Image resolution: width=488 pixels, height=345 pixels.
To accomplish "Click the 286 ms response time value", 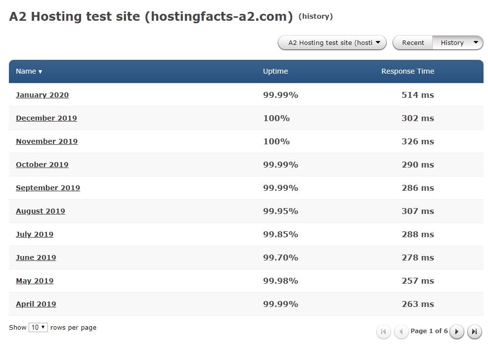I will 418,188.
